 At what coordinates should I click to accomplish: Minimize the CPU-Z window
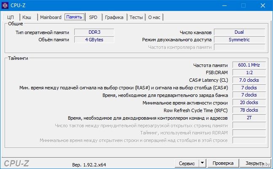point(224,5)
